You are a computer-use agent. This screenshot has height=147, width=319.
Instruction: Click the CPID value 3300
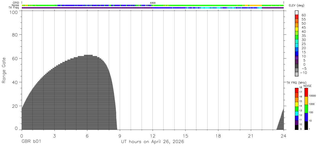coord(153,3)
